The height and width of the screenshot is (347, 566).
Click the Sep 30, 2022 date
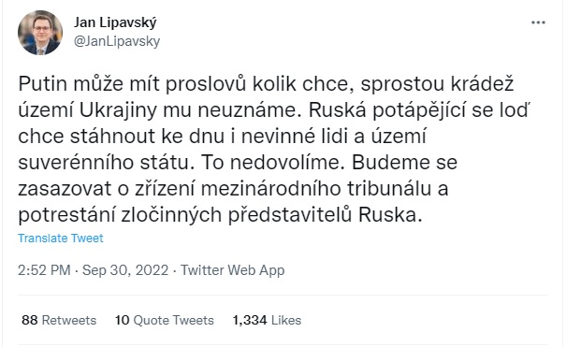[x=125, y=270]
